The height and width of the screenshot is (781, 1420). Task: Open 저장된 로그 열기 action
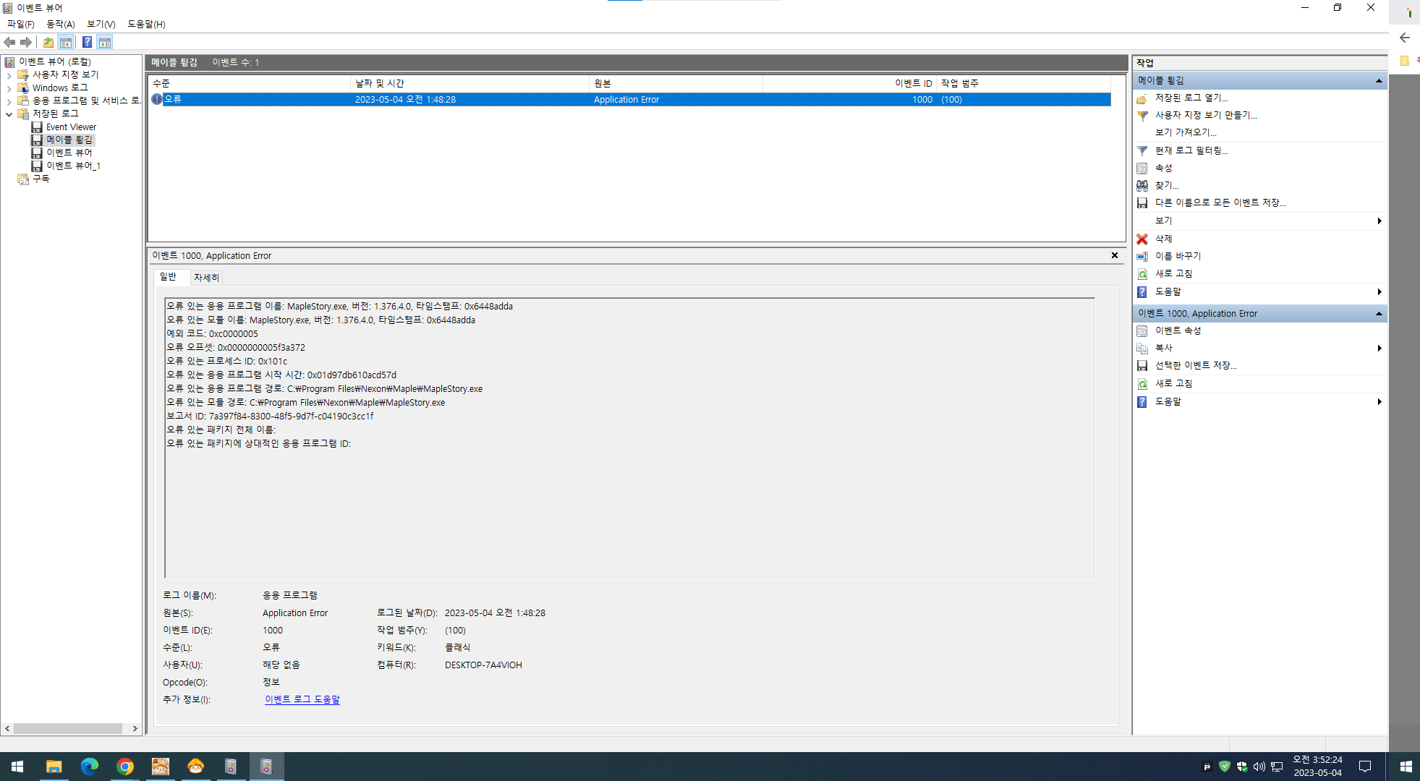pos(1191,98)
